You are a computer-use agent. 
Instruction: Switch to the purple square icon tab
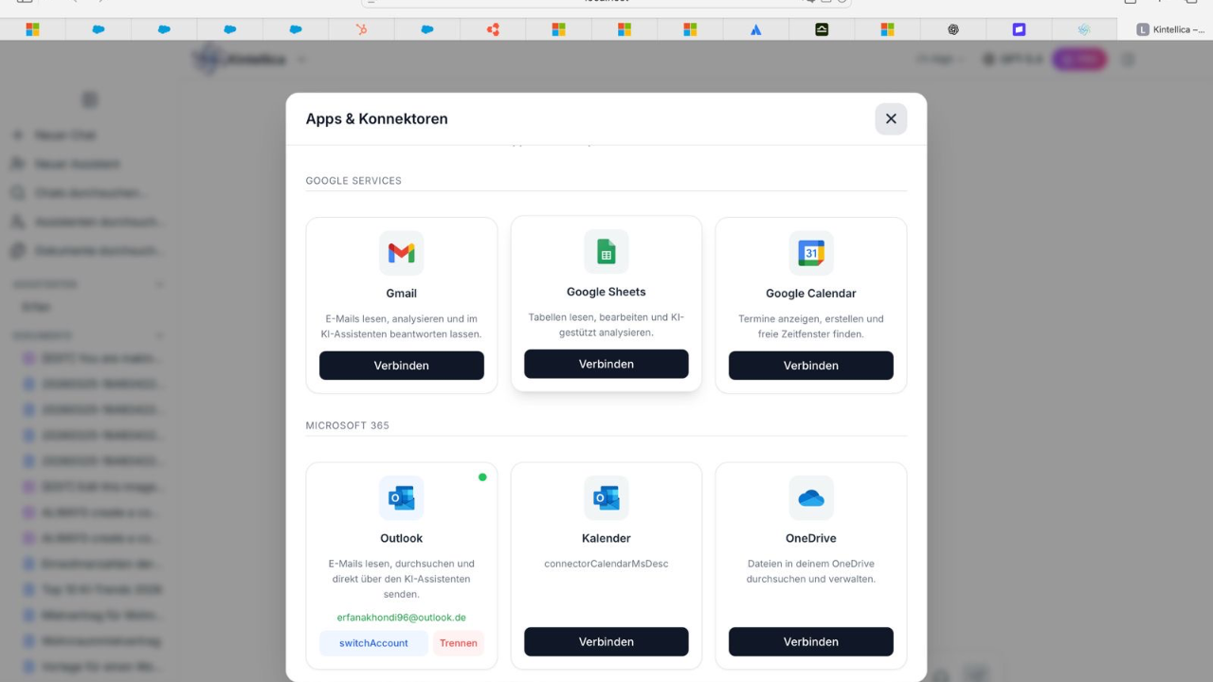coord(1019,29)
